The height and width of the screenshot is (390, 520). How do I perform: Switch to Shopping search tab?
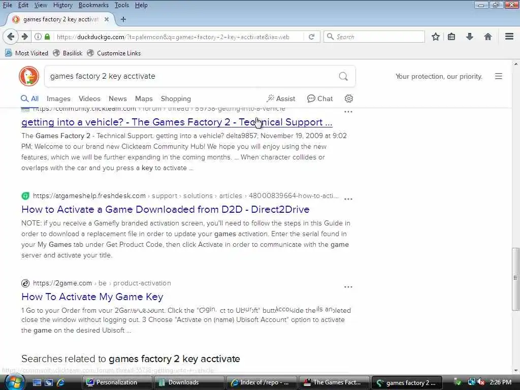point(176,99)
